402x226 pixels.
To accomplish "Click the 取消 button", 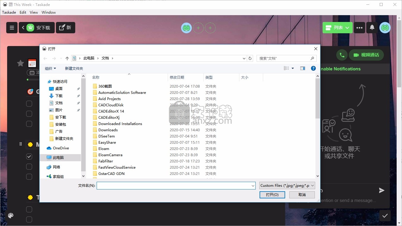I will (x=302, y=195).
